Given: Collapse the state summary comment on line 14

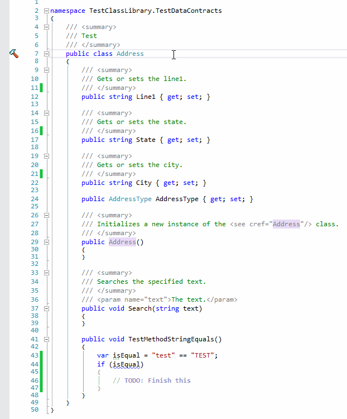Looking at the screenshot, I should point(46,113).
